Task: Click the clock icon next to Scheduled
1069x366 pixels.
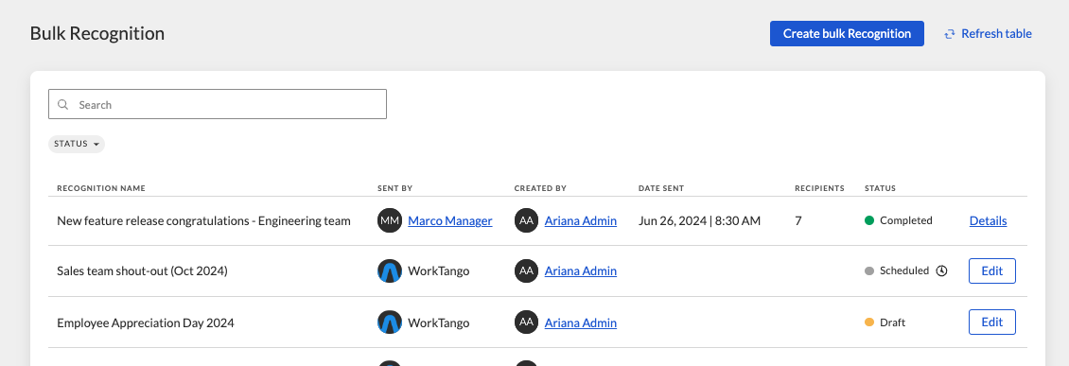Action: point(941,270)
